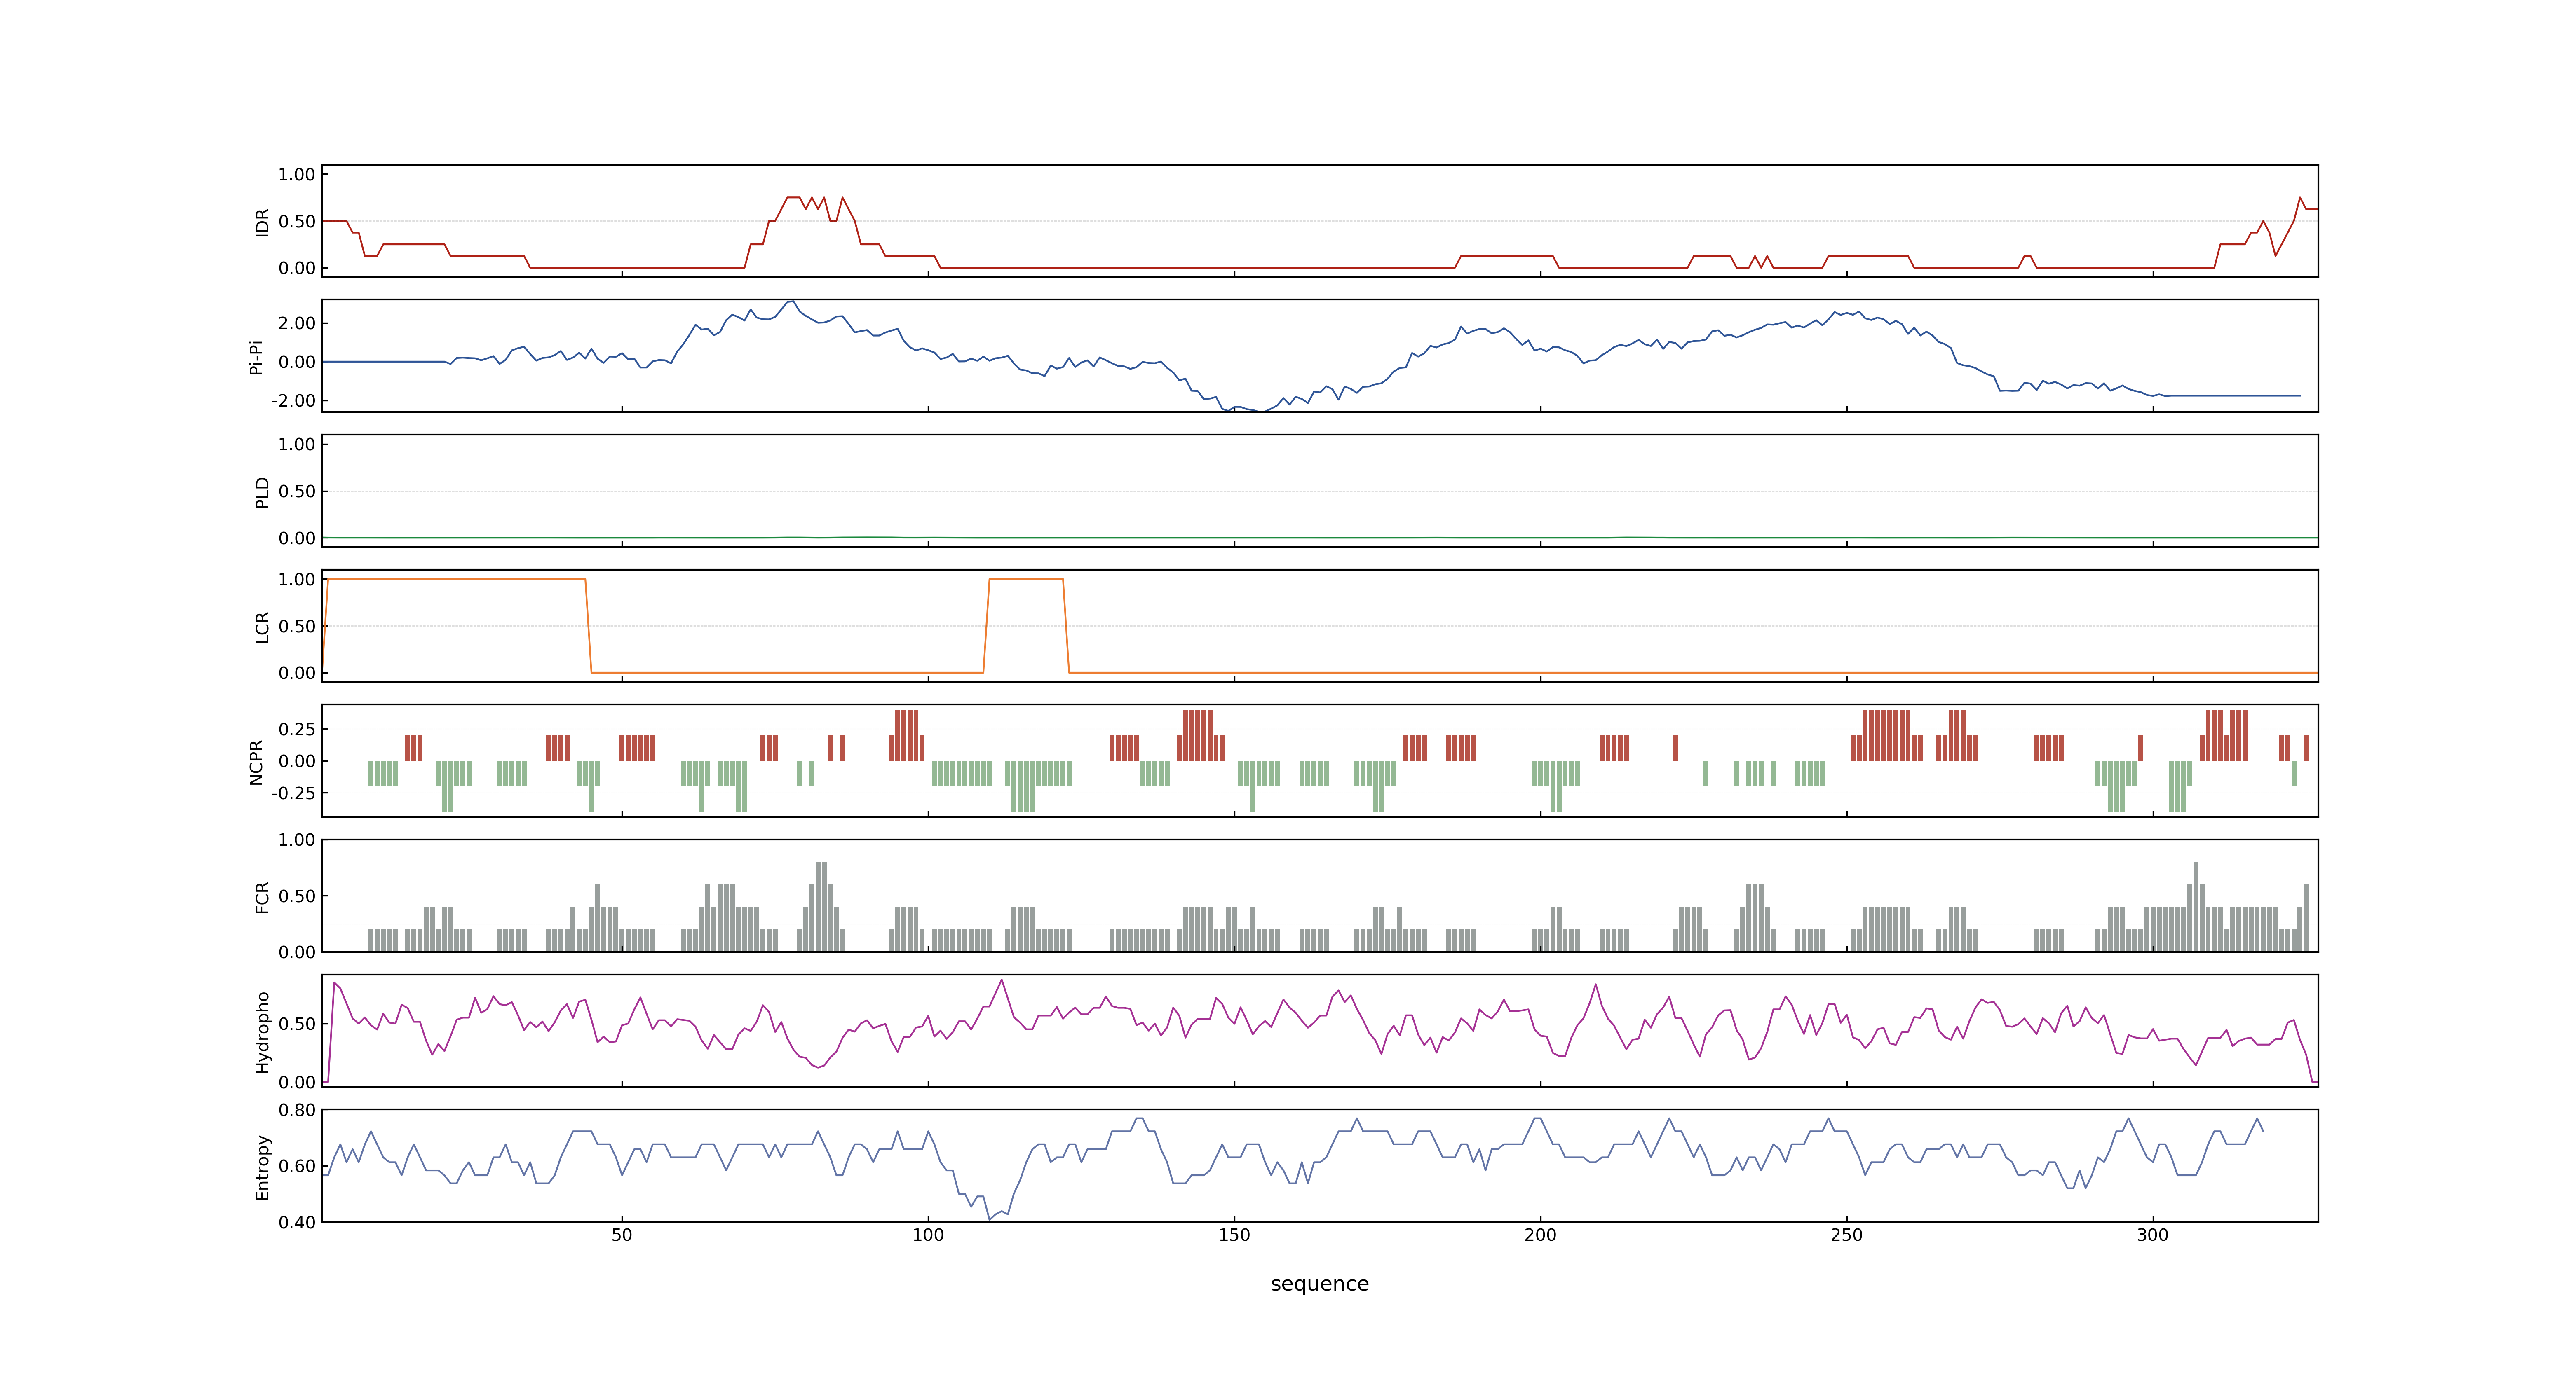This screenshot has height=1373, width=2576.
Task: Click the LCR y-axis label
Action: (x=262, y=627)
